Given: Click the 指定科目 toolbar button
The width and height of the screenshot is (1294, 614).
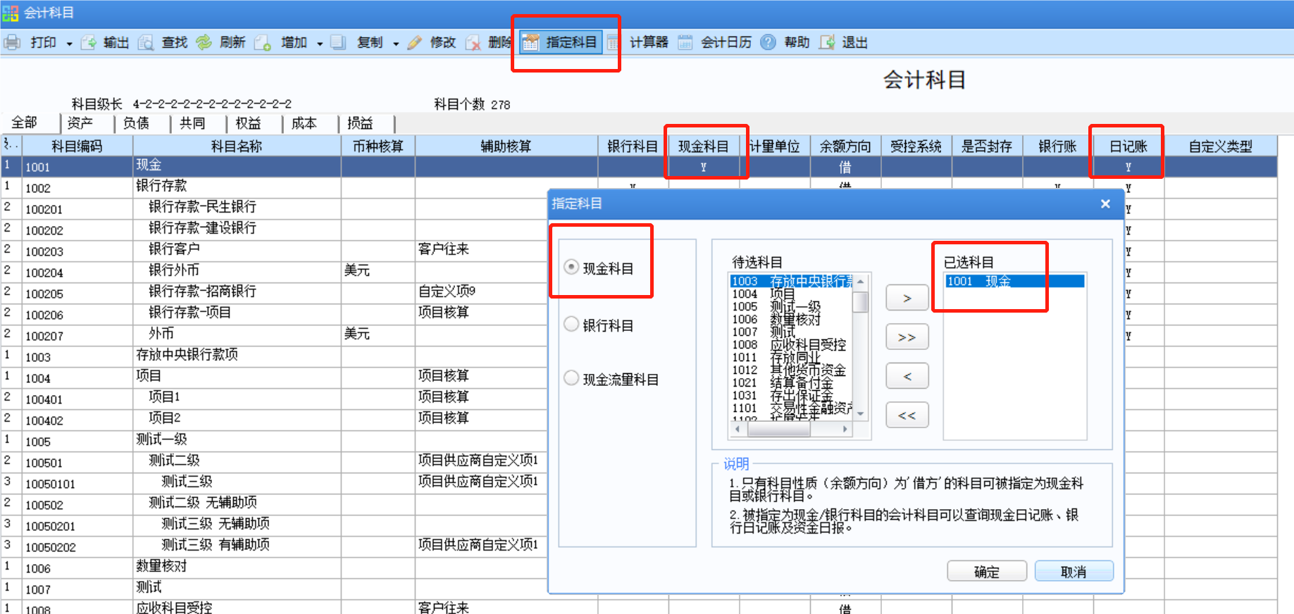Looking at the screenshot, I should [561, 42].
